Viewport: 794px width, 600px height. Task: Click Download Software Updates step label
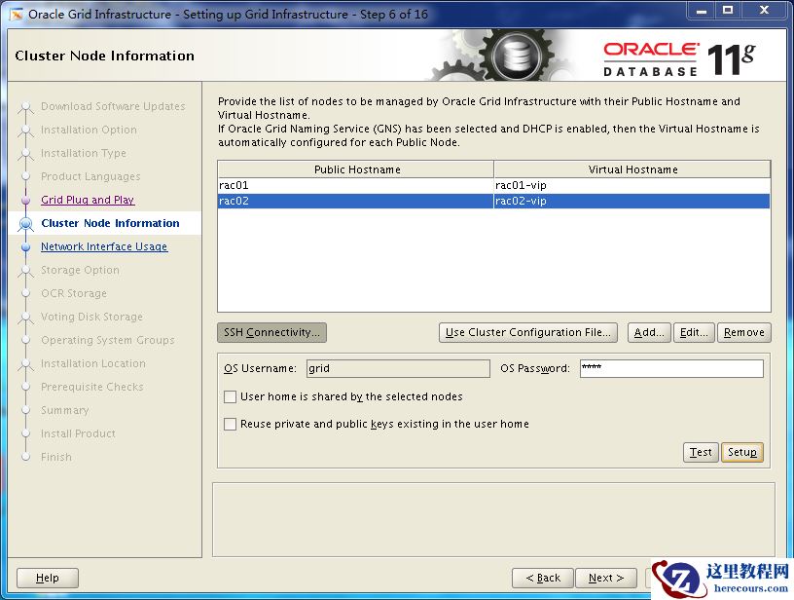point(113,106)
